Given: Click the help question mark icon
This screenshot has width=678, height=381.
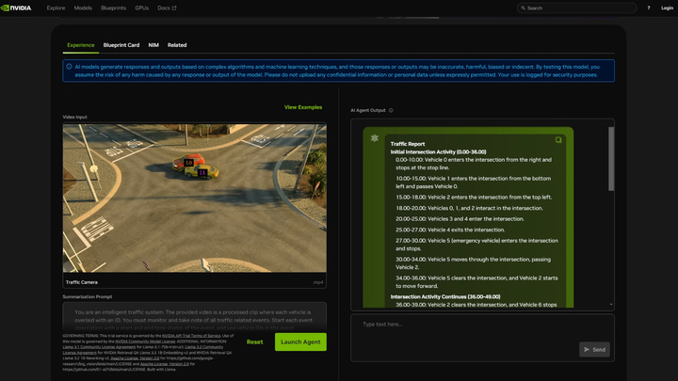Looking at the screenshot, I should [648, 8].
